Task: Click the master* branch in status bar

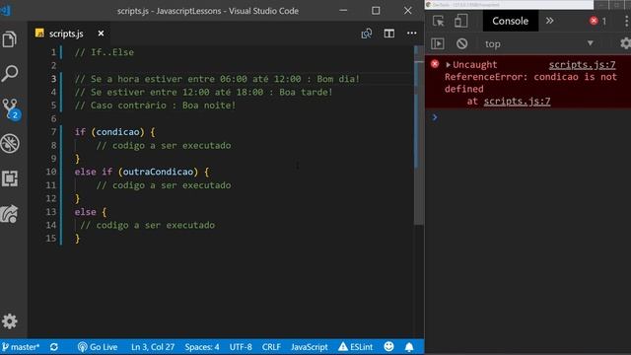Action: point(21,347)
